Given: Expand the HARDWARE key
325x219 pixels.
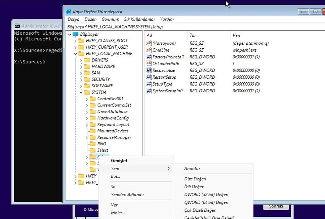Looking at the screenshot, I should (81, 67).
